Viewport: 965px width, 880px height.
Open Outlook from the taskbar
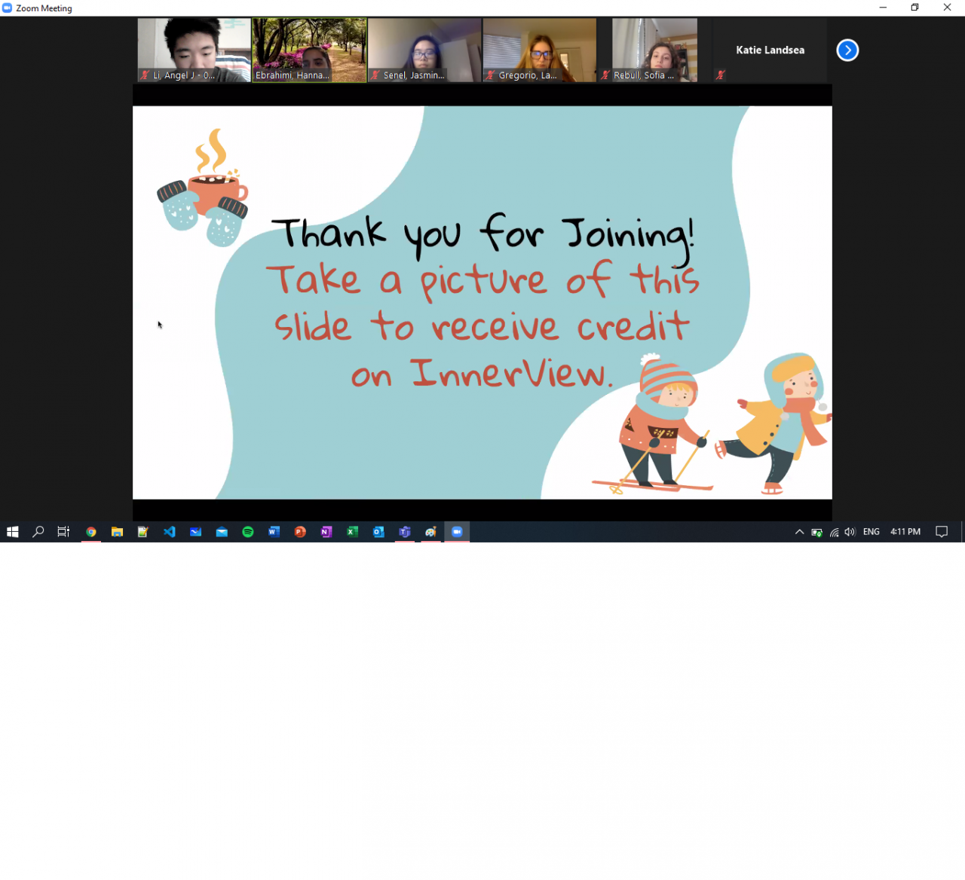coord(378,532)
